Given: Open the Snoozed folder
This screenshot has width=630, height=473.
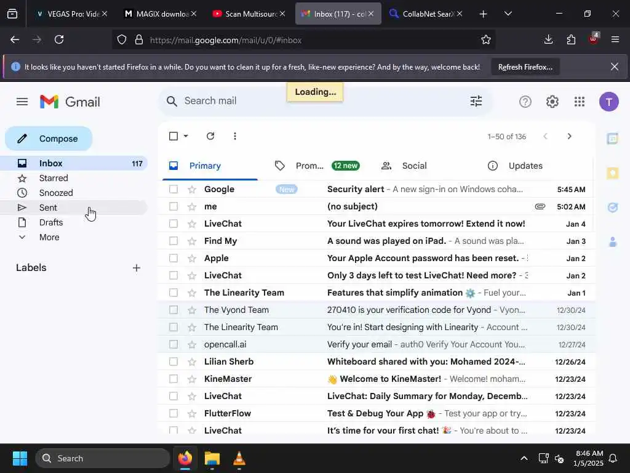Looking at the screenshot, I should click(74, 193).
